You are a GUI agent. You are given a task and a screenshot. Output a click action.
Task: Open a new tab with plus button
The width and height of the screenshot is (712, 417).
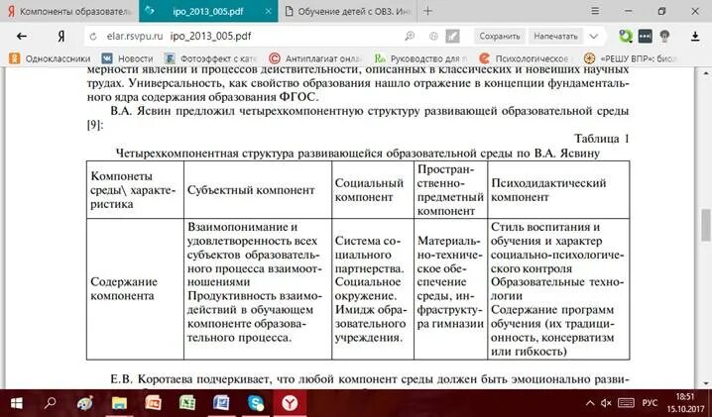coord(427,11)
